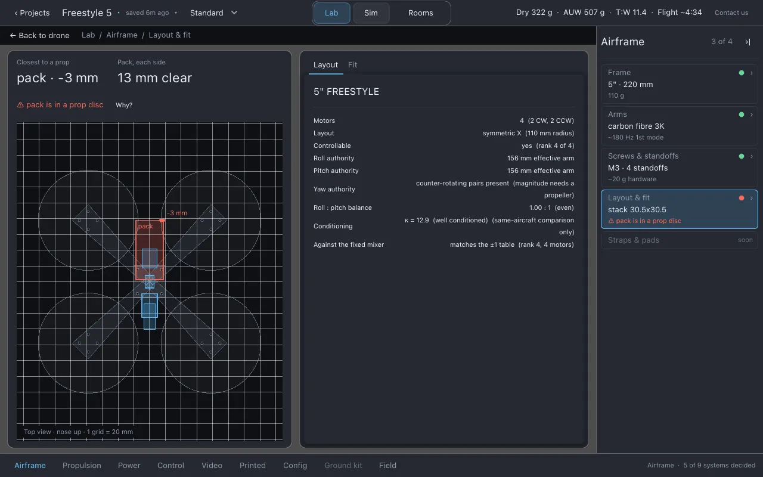This screenshot has width=763, height=477.
Task: Click the 'yes (rank 4 of 4)' value
Action: coord(548,145)
